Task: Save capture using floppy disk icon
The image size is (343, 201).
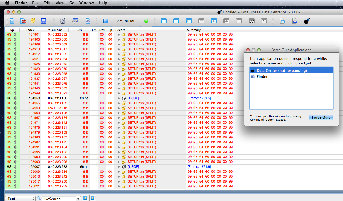Action: tap(43, 21)
